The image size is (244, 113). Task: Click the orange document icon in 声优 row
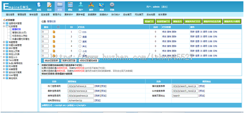(54, 46)
